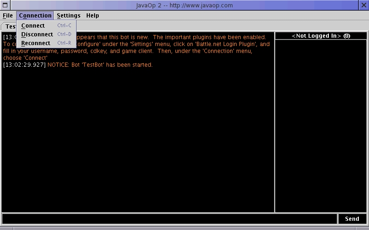The height and width of the screenshot is (230, 369).
Task: Open the Settings menu
Action: coord(68,16)
